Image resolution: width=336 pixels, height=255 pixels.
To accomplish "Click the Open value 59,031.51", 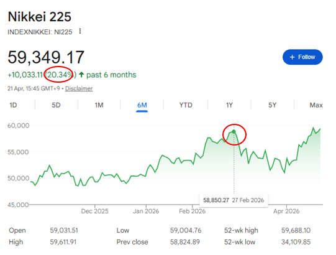I will [x=64, y=230].
